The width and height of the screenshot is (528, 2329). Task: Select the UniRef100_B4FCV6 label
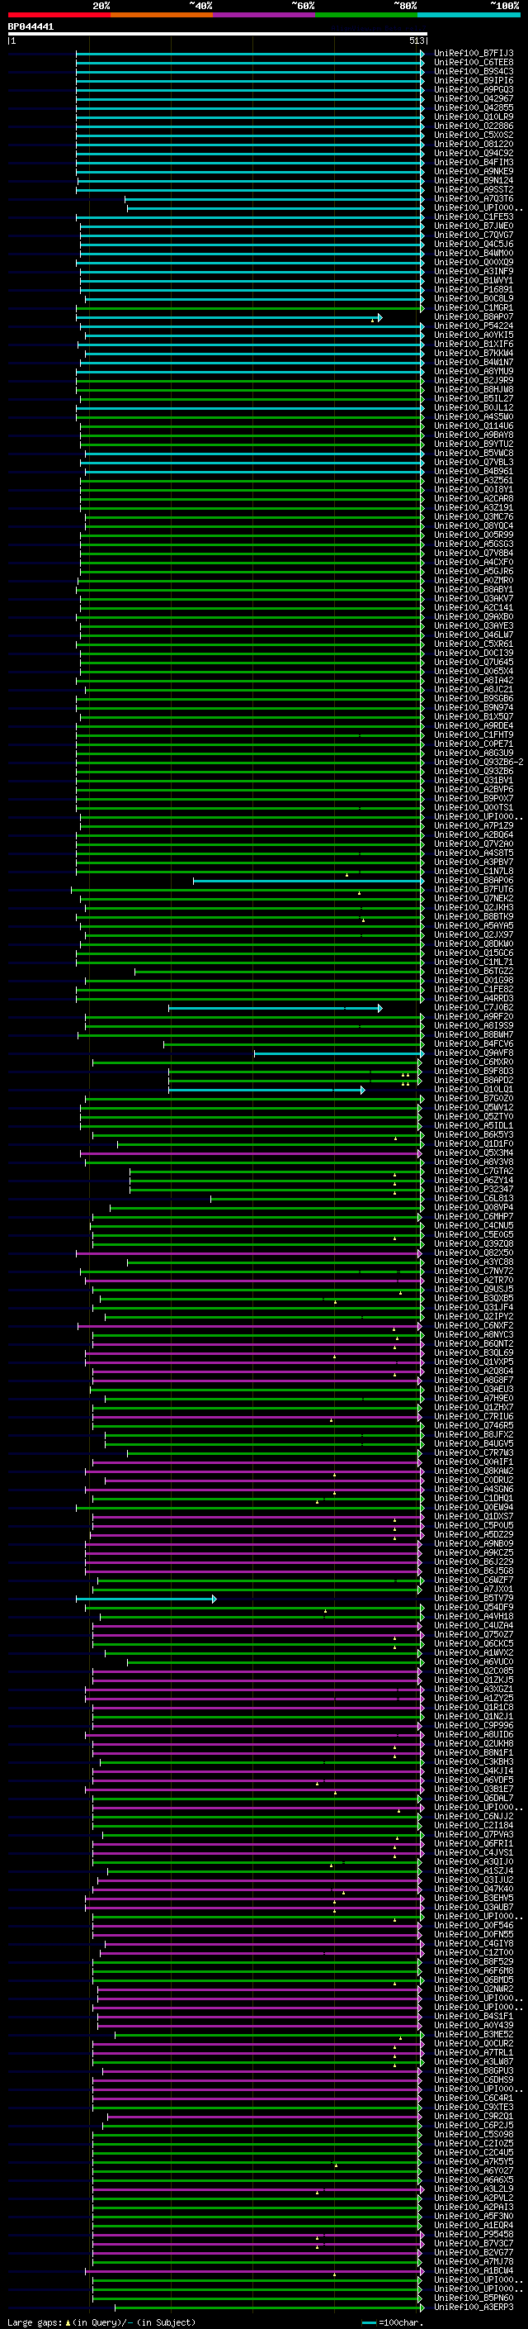coord(474,1043)
